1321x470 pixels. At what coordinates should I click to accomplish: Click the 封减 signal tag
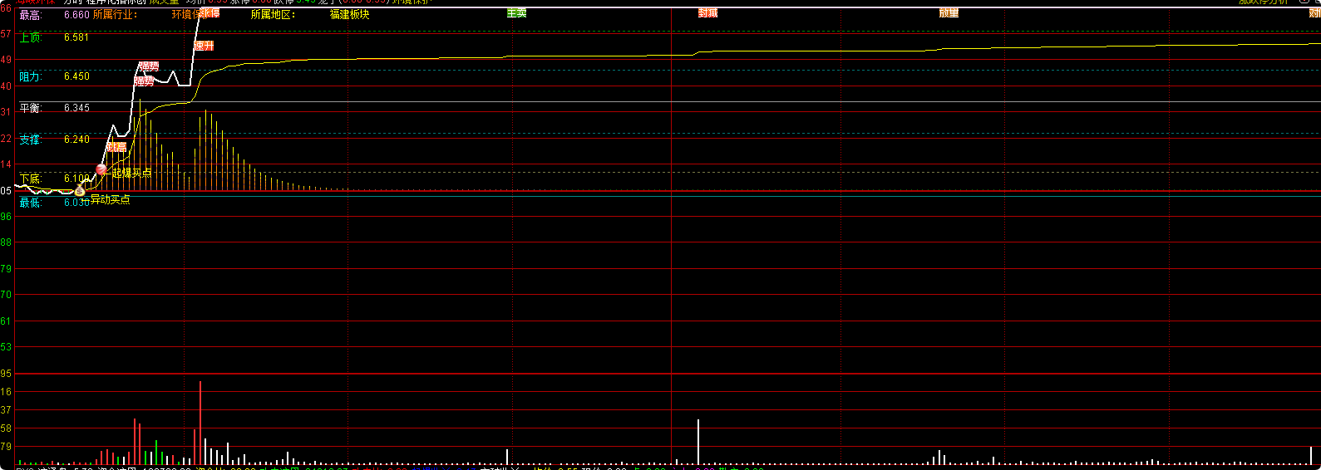[707, 13]
